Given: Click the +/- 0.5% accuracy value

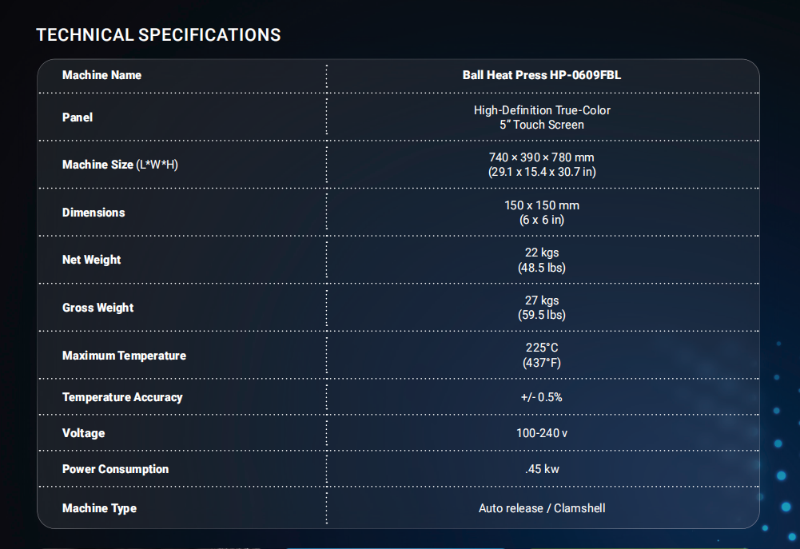Looking at the screenshot, I should point(542,397).
